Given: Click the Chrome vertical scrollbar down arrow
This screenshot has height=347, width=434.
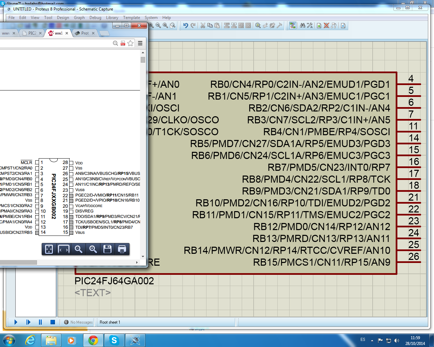Looking at the screenshot, I should click(x=143, y=257).
